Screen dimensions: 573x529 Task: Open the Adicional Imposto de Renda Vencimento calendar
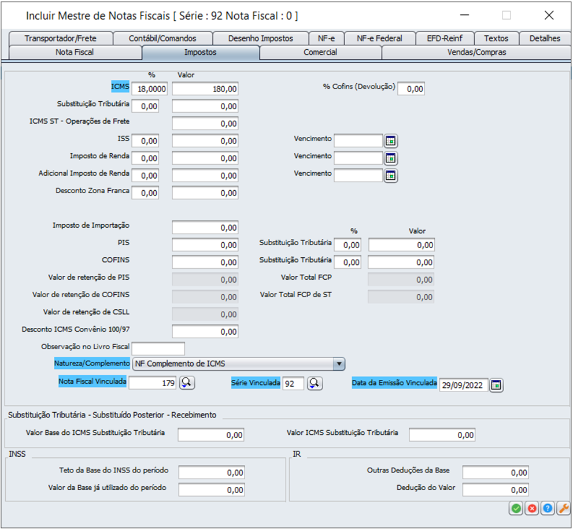tap(391, 176)
